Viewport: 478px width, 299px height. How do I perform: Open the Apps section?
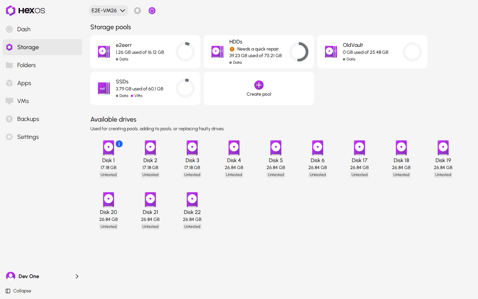[42, 83]
